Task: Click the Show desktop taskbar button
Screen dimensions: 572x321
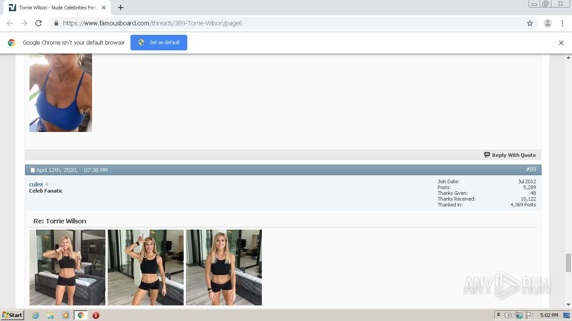Action: point(567,315)
